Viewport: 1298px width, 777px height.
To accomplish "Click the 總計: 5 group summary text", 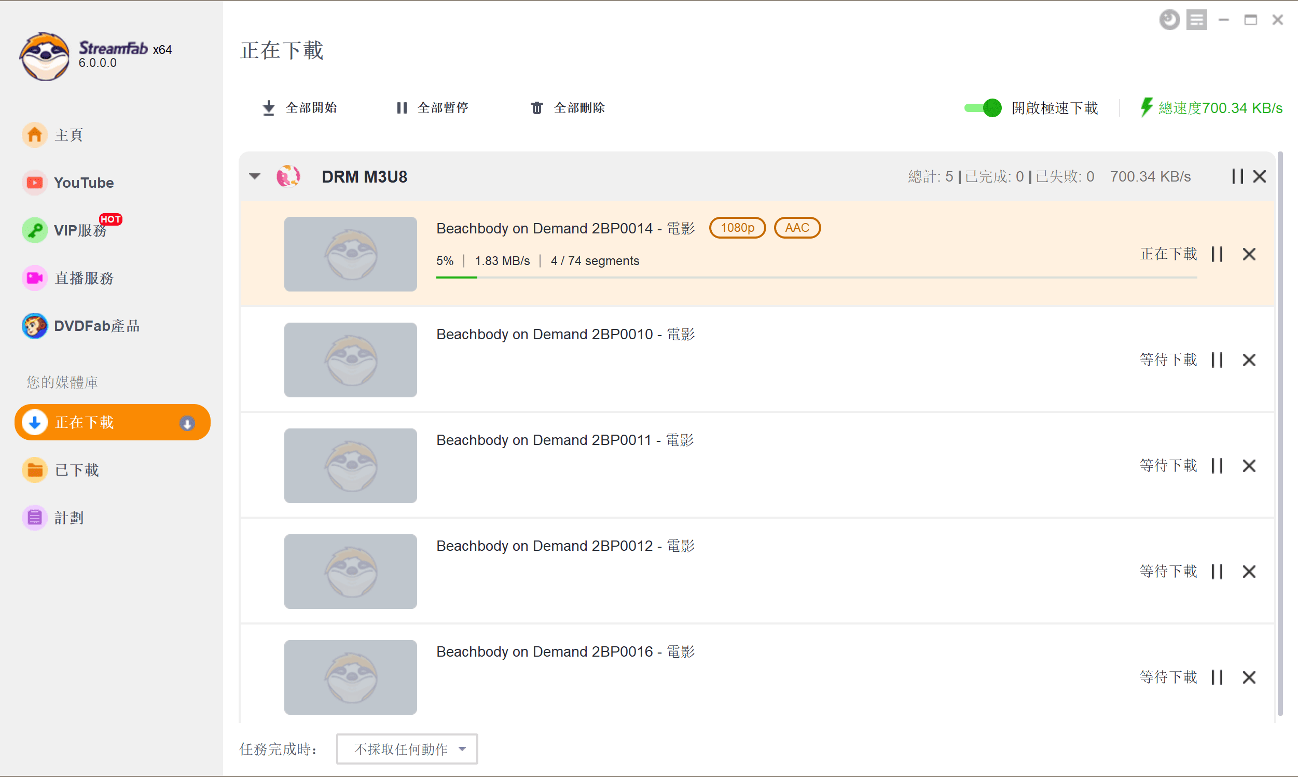I will (x=930, y=177).
